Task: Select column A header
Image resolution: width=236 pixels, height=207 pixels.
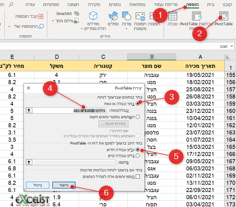Action: click(200, 57)
